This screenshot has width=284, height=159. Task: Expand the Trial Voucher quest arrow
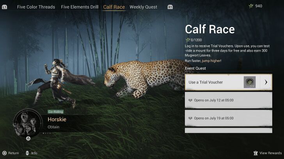266,82
